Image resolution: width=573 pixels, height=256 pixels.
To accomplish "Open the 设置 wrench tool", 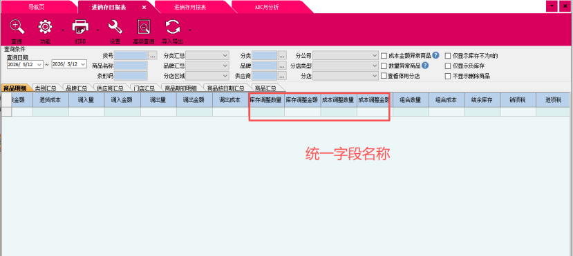I will [115, 28].
